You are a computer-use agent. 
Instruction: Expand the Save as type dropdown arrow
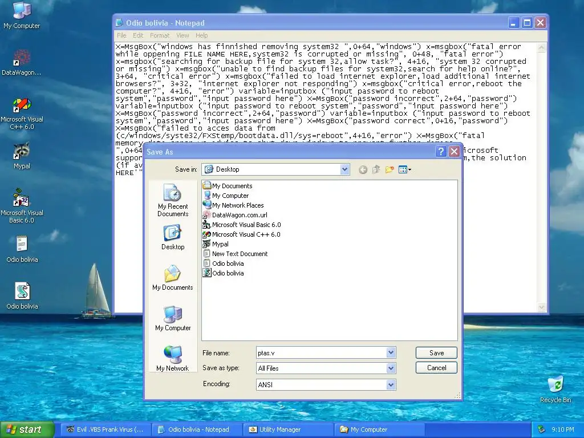[x=391, y=368]
